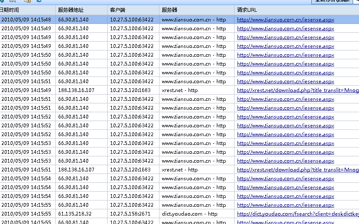Select the timestamp in the 14:15:49 xrest.net row
Screen dimensions: 359x224
tap(26, 90)
